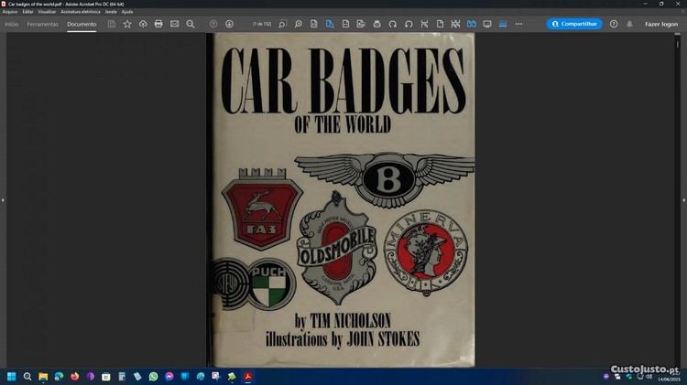
Task: Show more tools via ellipsis button
Action: coord(518,24)
